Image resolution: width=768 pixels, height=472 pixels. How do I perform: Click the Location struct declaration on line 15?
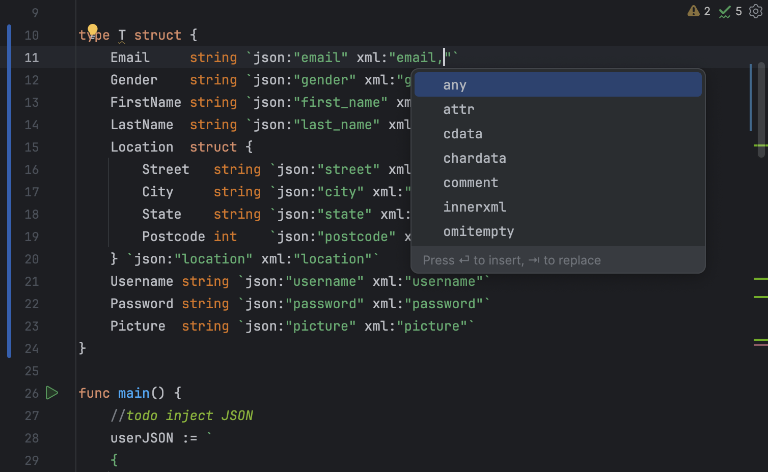coord(142,146)
